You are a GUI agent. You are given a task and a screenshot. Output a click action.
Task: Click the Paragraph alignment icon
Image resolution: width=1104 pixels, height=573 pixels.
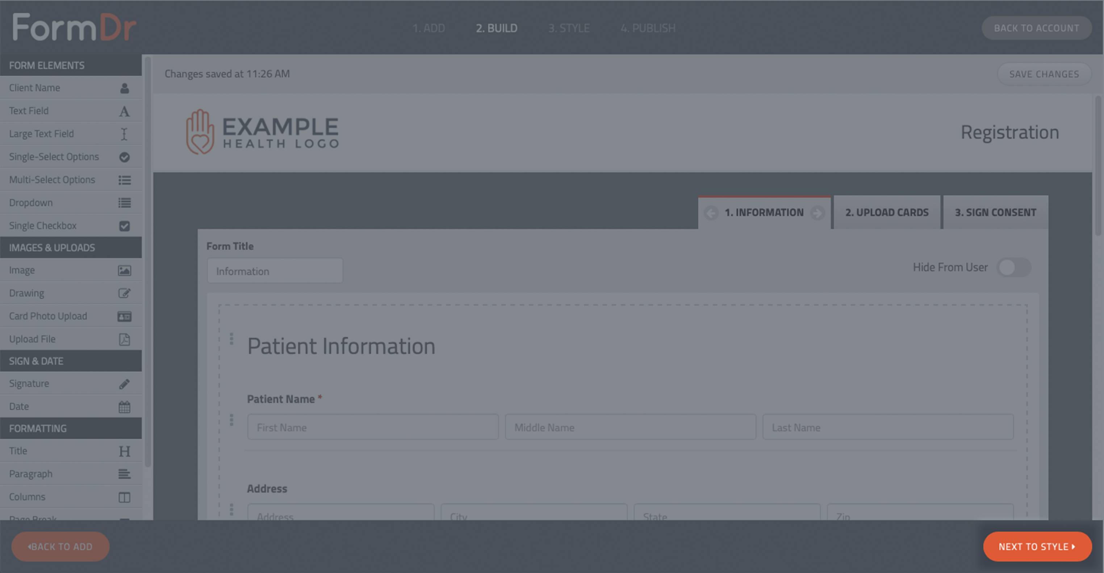coord(124,474)
